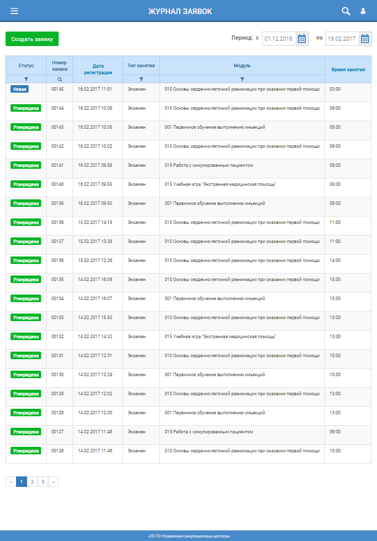The width and height of the screenshot is (377, 541).
Task: Click module 019 Работа in row 00141
Action: (209, 165)
